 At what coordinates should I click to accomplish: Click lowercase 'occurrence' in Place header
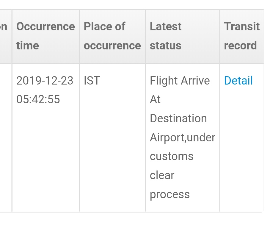[x=112, y=46]
